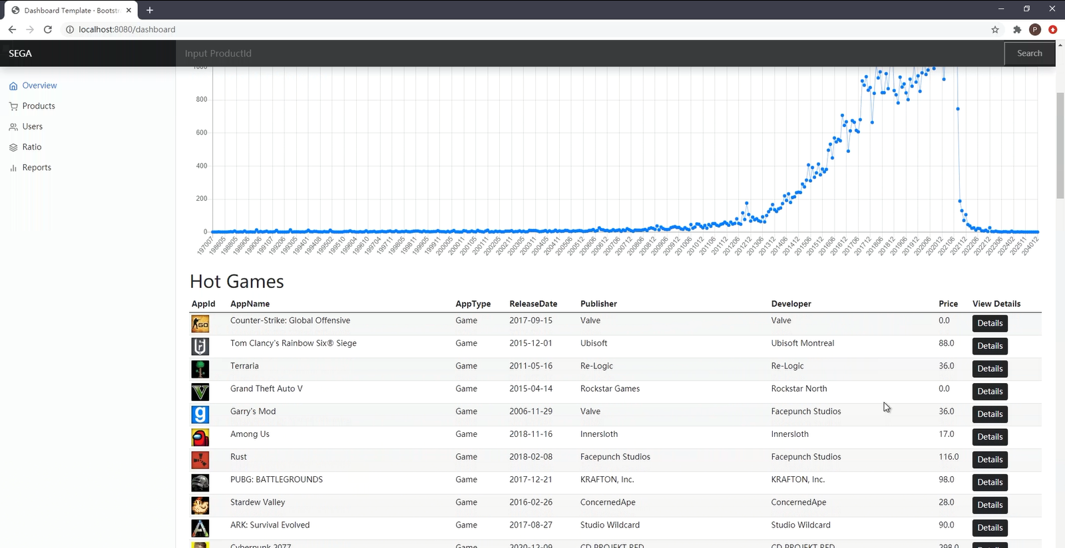Click the Grand Theft Auto V icon
The image size is (1065, 548).
(200, 392)
